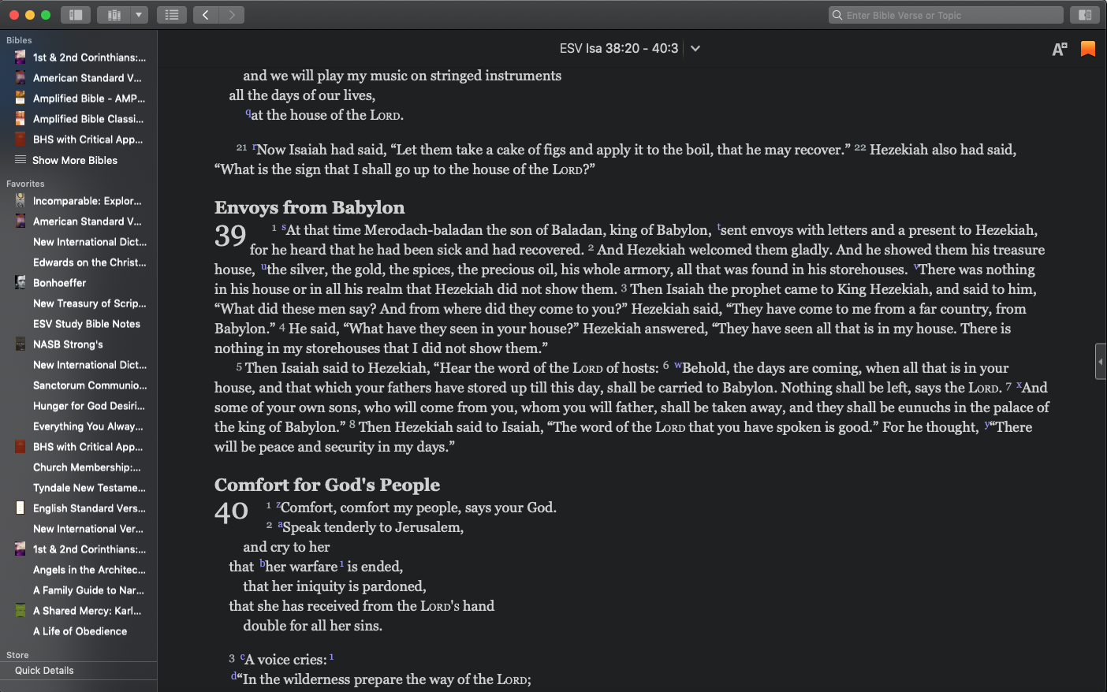Select ESV Study Bible Notes
The image size is (1107, 692).
pyautogui.click(x=87, y=324)
